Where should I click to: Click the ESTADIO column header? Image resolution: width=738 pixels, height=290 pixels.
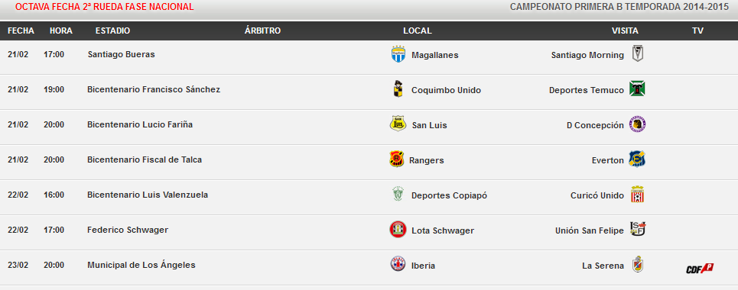[x=112, y=31]
